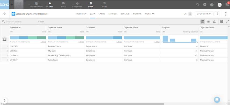Viewport: 230px width, 105px height.
Task: Open the search magnifier in top bar
Action: (198, 5)
